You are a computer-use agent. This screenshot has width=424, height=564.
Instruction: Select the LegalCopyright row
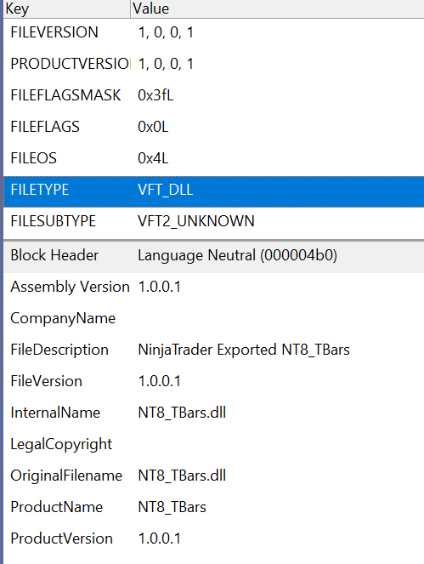pyautogui.click(x=214, y=444)
